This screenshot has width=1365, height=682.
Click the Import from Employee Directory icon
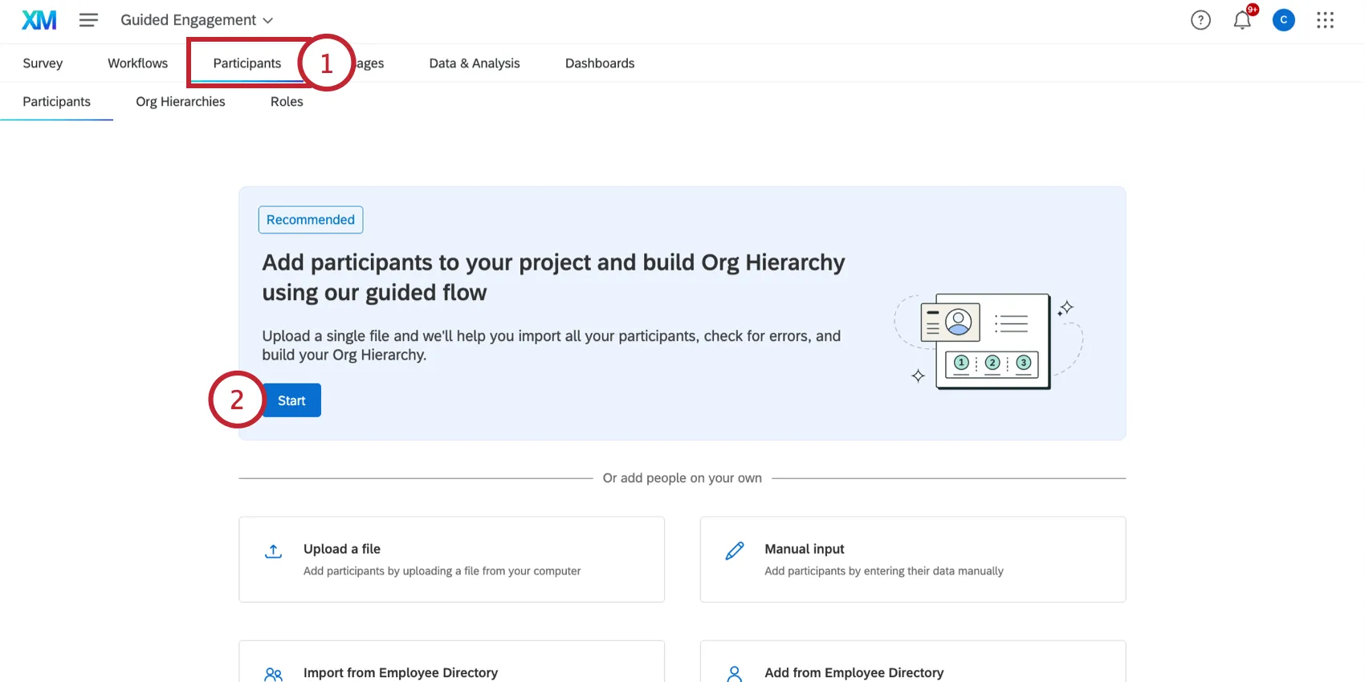[273, 674]
